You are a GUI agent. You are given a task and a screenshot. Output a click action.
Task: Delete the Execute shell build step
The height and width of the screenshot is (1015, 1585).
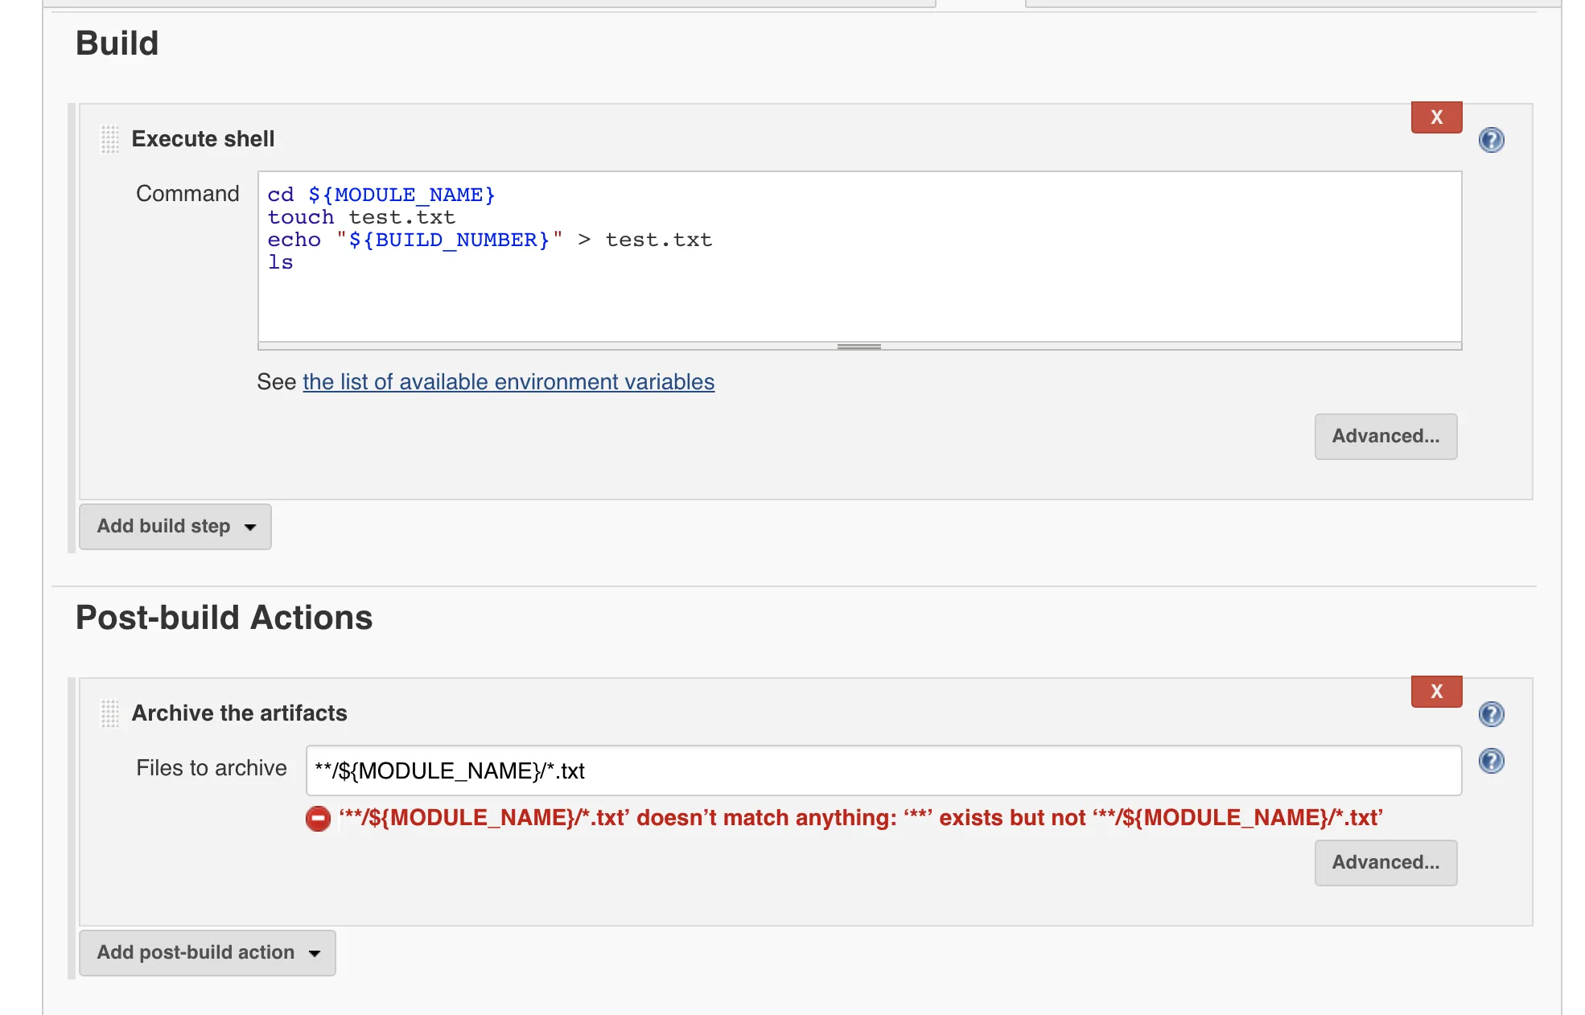1436,117
